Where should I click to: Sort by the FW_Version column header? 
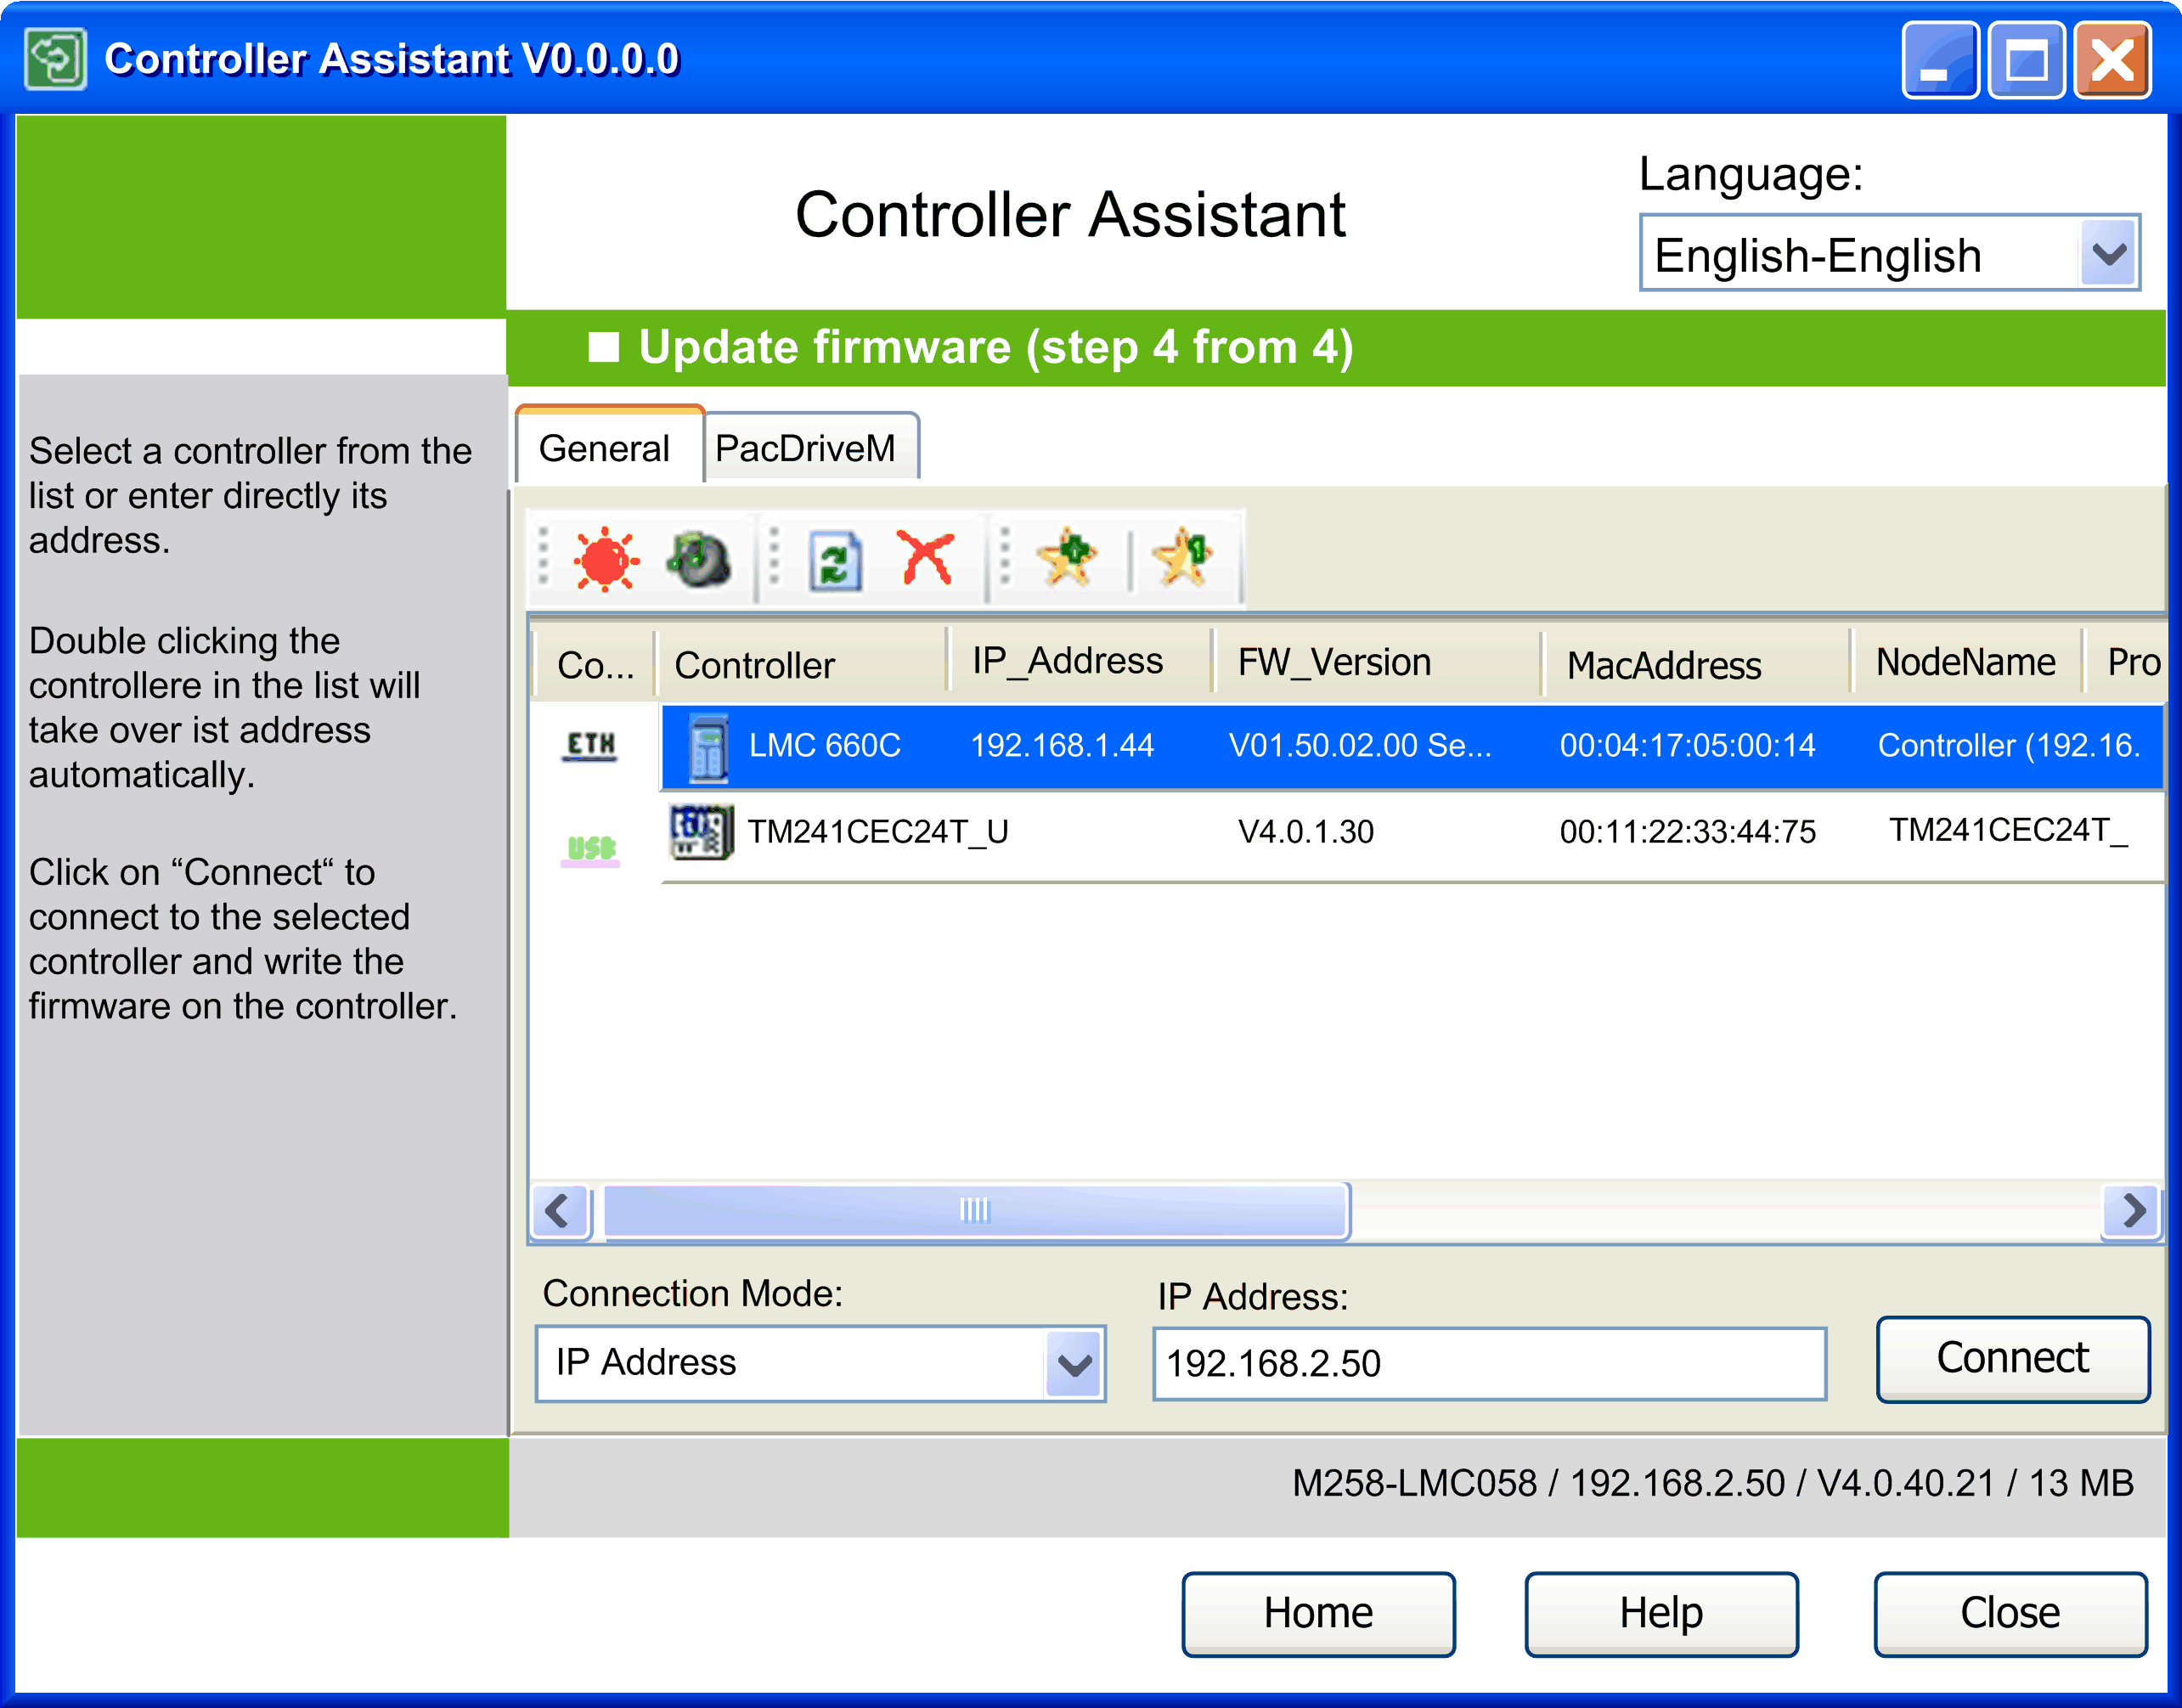coord(1376,662)
